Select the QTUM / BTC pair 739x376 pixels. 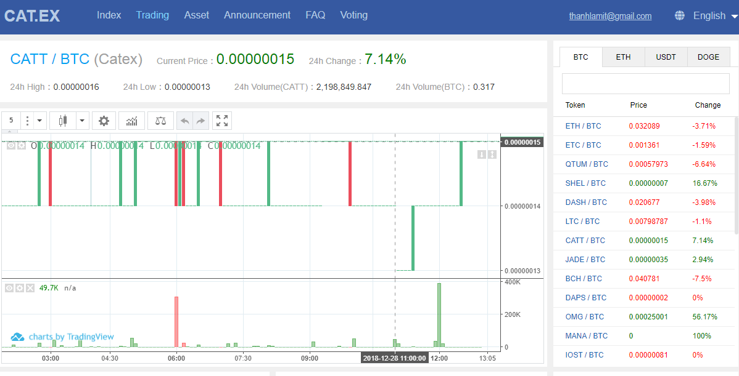(x=587, y=164)
